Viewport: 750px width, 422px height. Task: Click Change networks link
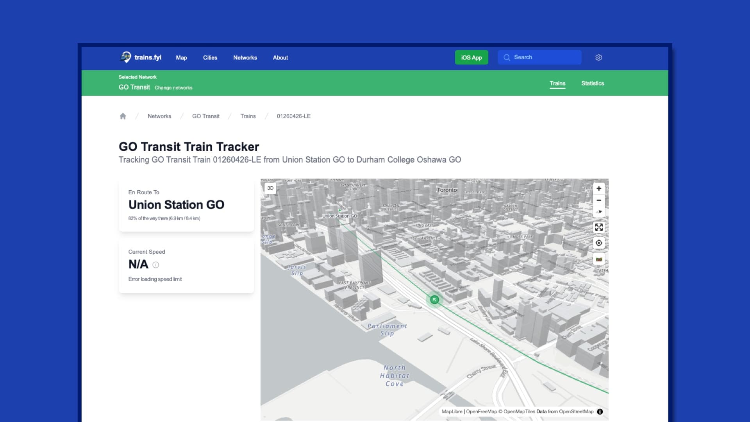tap(173, 88)
